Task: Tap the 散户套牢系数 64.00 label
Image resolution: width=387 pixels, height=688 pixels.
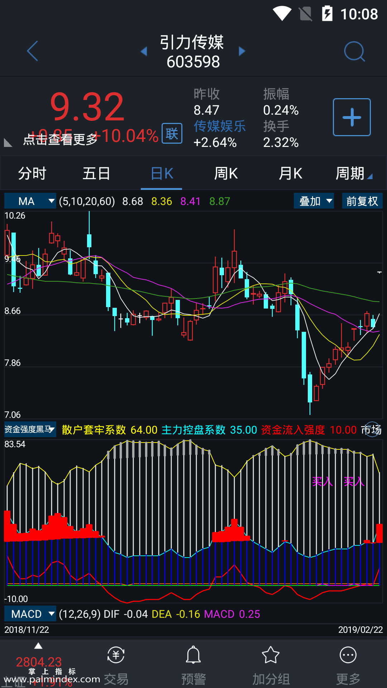Action: [110, 430]
